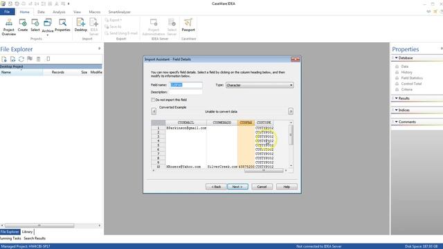
Task: Open the quick access toolbar customize arrow
Action: click(69, 3)
